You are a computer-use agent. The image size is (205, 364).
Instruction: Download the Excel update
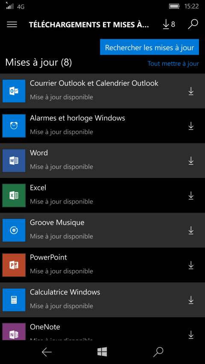coord(191,196)
